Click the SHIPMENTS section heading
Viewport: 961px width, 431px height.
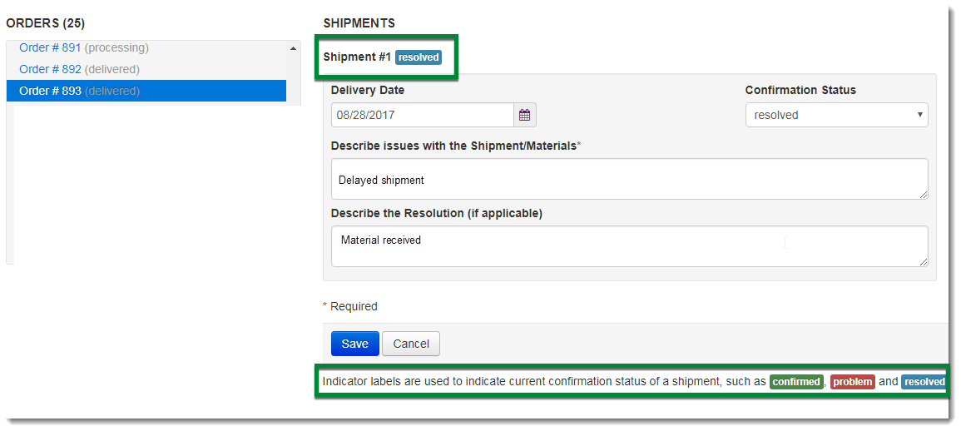click(359, 23)
